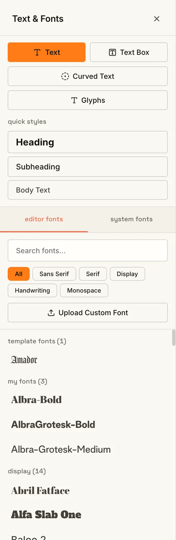Screen dimensions: 176x540
Task: Choose the Albra-Bold font
Action: pyautogui.click(x=36, y=400)
